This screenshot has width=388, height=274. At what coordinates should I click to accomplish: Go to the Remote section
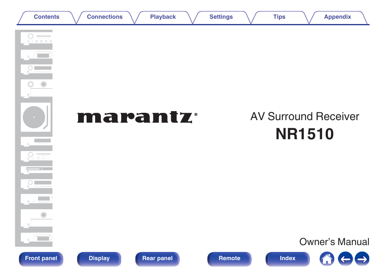point(229,259)
